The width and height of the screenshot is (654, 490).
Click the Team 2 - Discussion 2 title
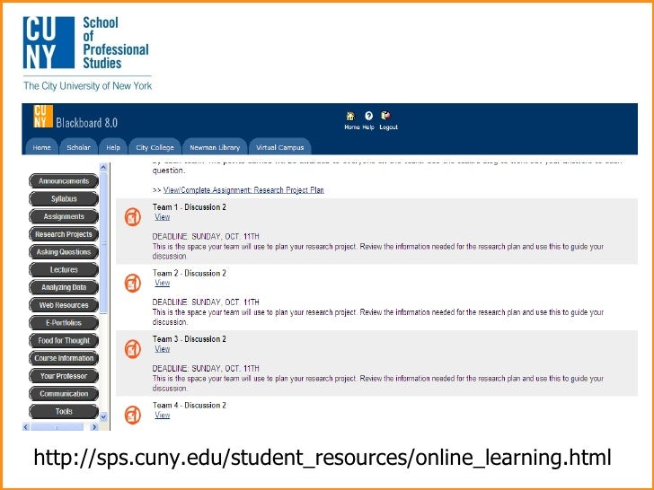coord(190,274)
